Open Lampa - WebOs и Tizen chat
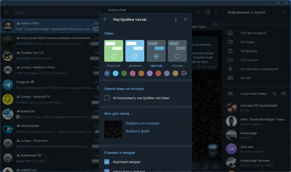 click(x=50, y=70)
